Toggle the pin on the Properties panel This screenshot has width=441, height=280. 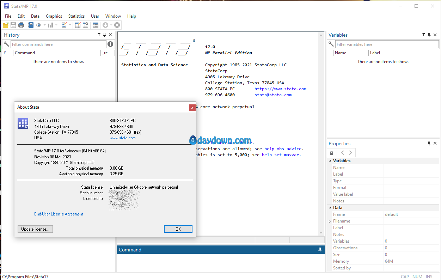pos(429,144)
